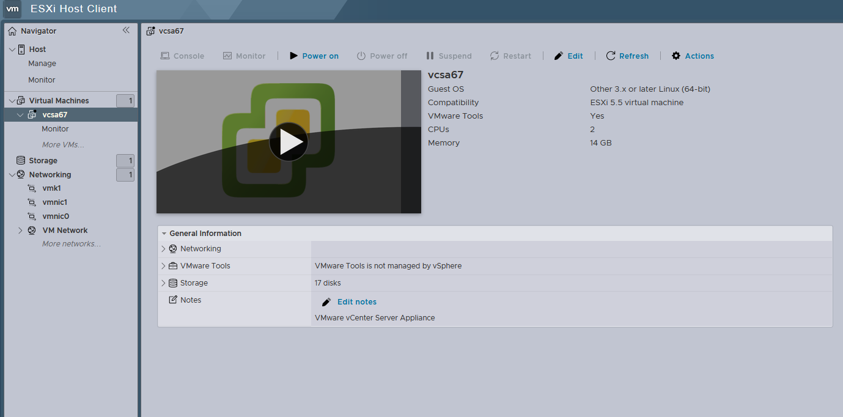Click the Suspend pause icon in toolbar
This screenshot has width=843, height=417.
click(430, 56)
